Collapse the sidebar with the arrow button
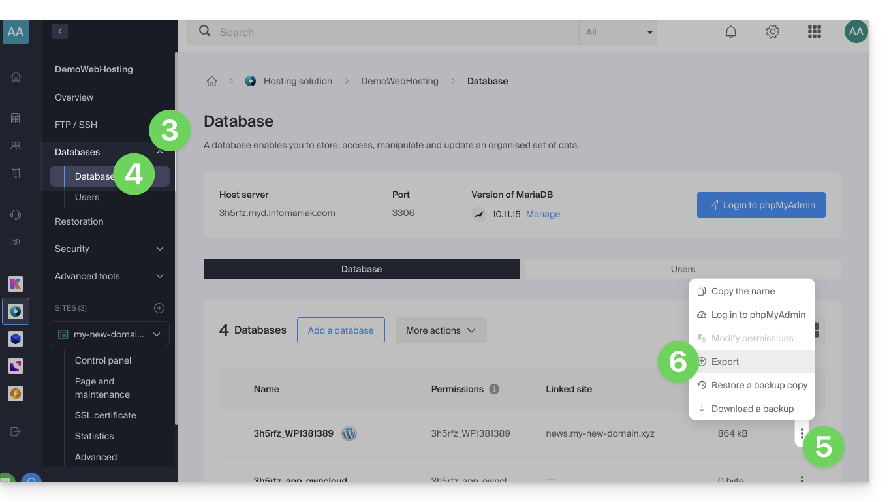 click(60, 31)
